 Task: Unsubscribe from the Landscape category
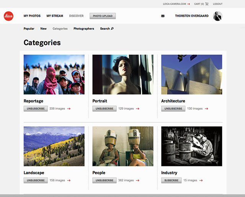pyautogui.click(x=36, y=180)
